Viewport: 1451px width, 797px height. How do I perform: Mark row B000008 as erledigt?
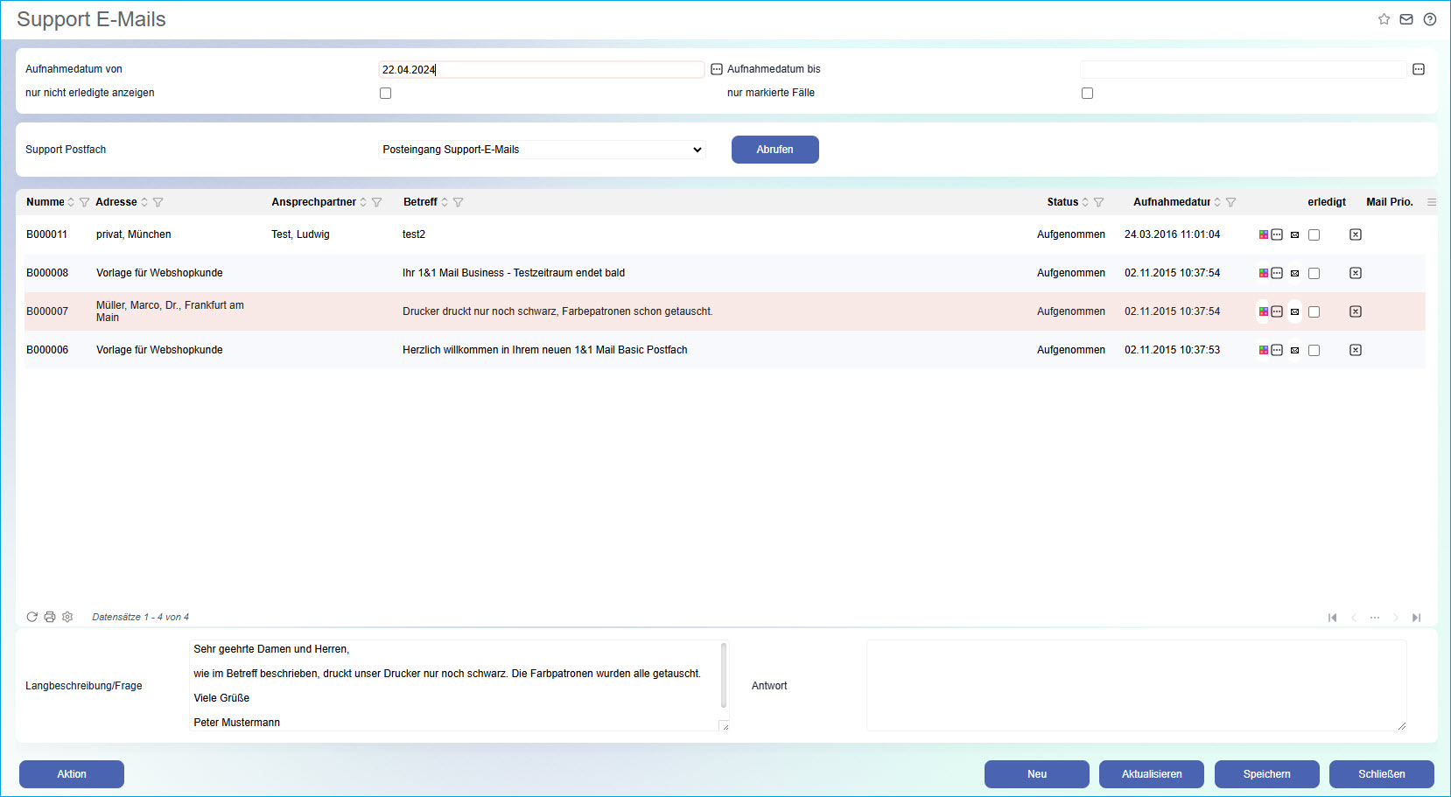tap(1314, 274)
